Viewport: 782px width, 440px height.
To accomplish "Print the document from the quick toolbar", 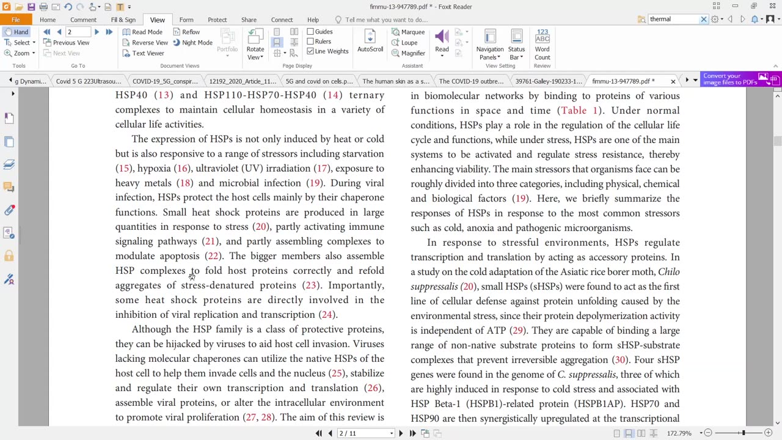I will (43, 7).
